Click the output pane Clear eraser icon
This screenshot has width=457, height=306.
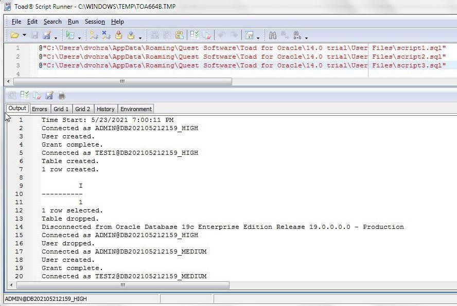pos(37,95)
